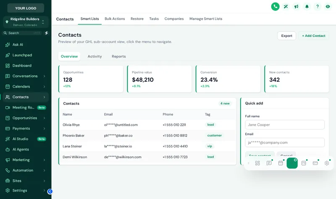Open the megaphone announcements icon
This screenshot has width=336, height=199.
[x=296, y=7]
